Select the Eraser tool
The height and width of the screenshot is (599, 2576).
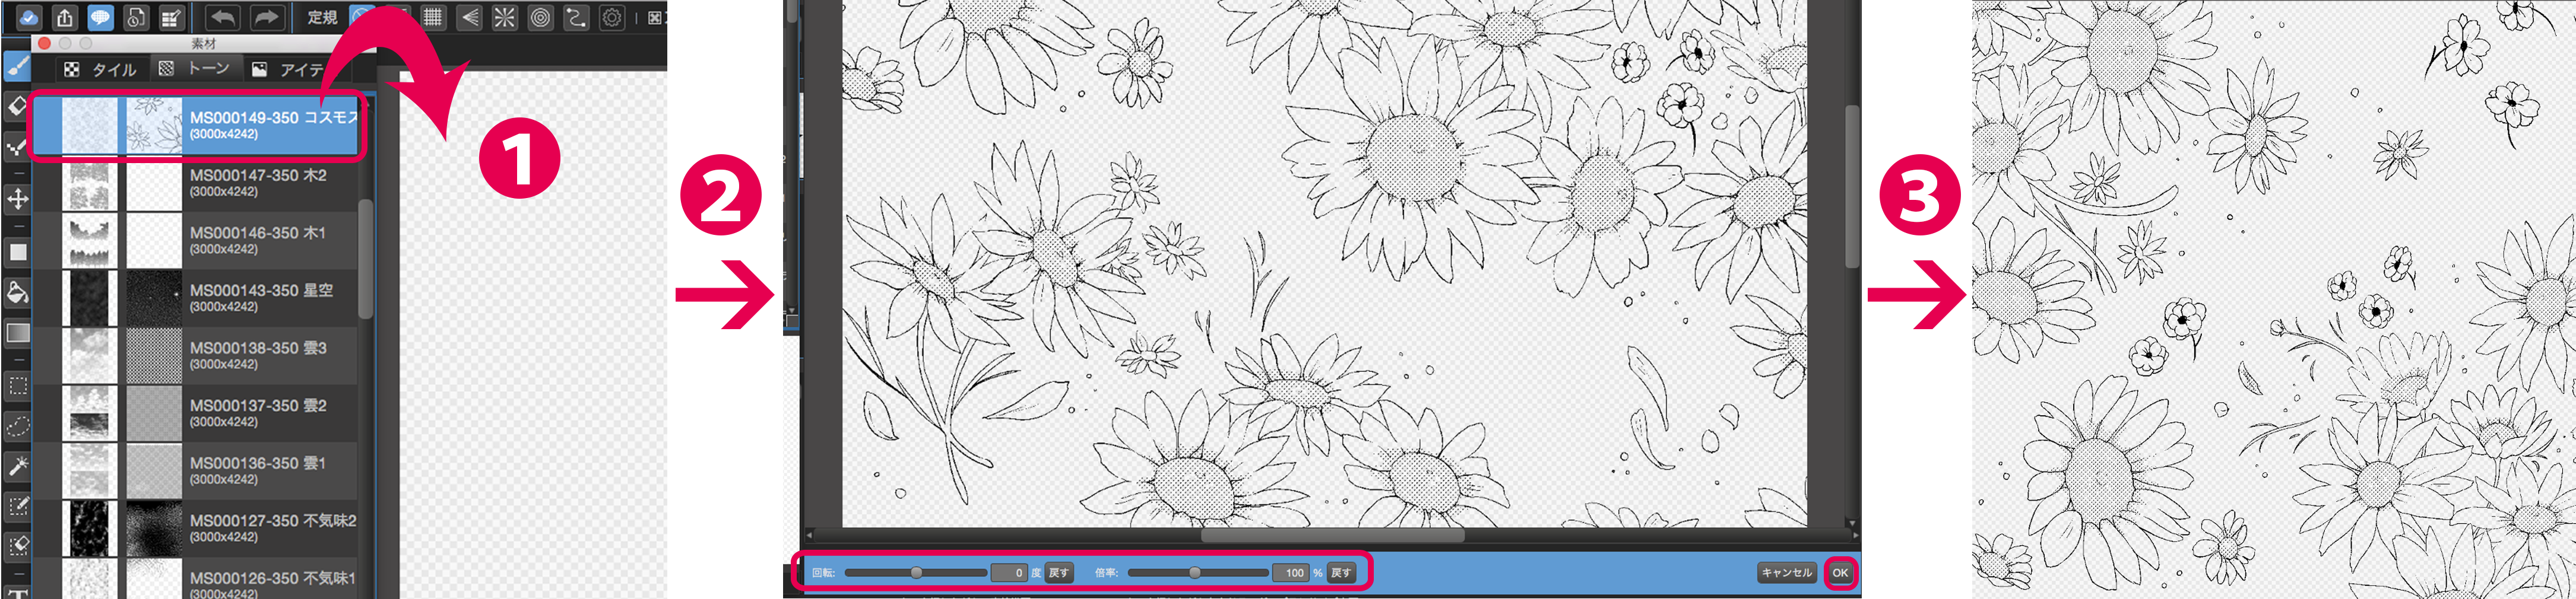tap(17, 106)
